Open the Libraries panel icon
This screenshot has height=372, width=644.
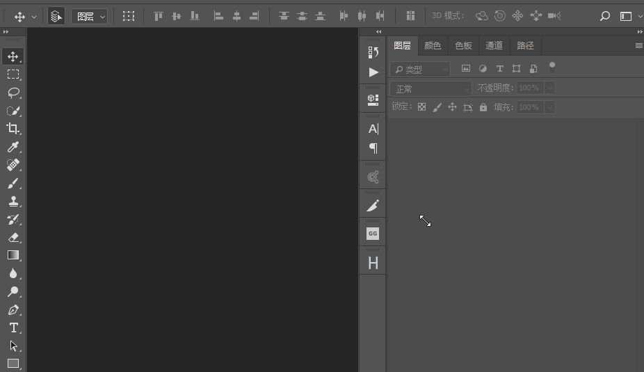click(x=373, y=177)
